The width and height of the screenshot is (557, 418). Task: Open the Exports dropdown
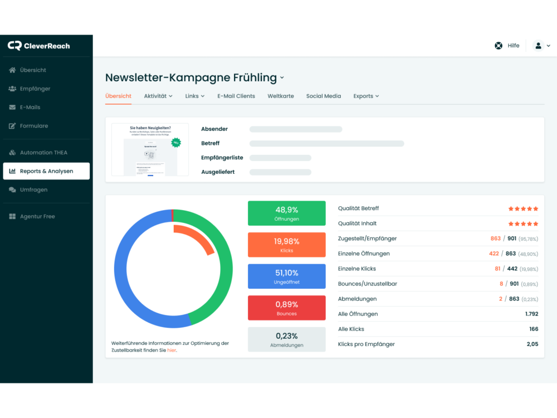click(x=366, y=96)
